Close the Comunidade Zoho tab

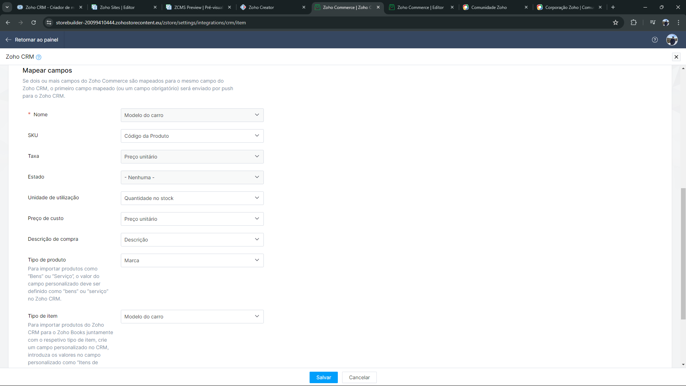pyautogui.click(x=526, y=7)
